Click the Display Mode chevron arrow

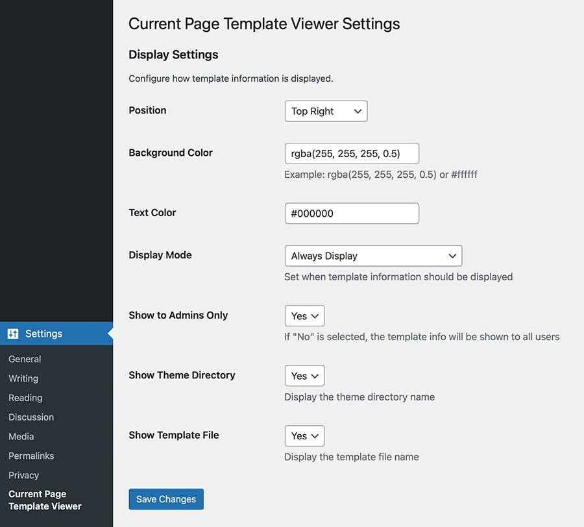[452, 256]
